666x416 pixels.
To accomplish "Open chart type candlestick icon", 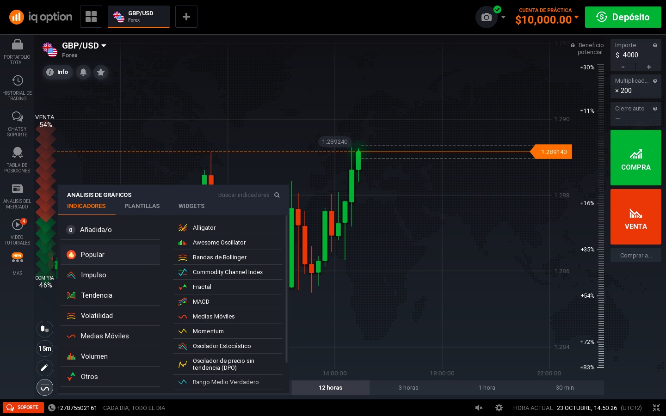I will [x=45, y=329].
